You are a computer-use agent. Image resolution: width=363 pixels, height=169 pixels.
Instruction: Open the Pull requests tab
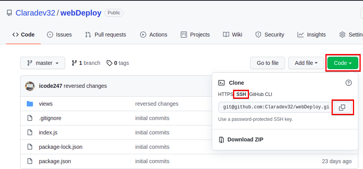tap(105, 35)
